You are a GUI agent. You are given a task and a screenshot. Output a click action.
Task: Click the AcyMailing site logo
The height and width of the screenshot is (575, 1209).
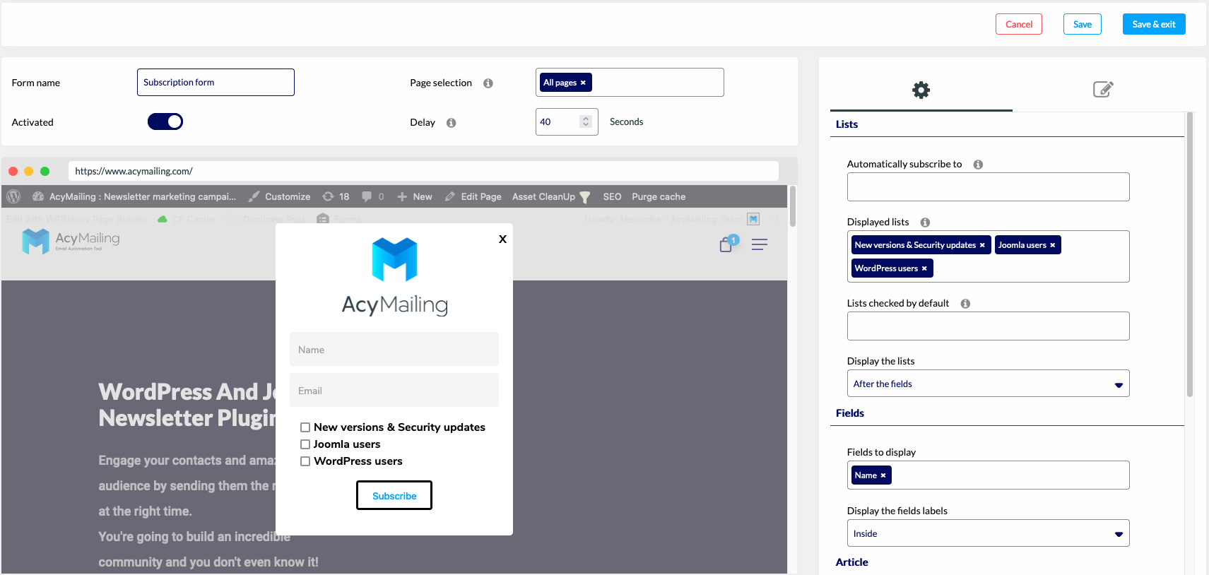click(x=71, y=241)
